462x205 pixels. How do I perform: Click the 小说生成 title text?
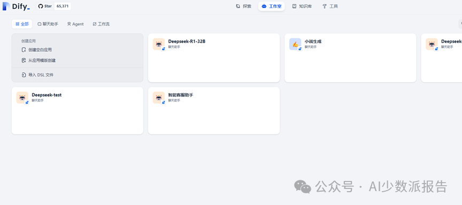point(313,42)
